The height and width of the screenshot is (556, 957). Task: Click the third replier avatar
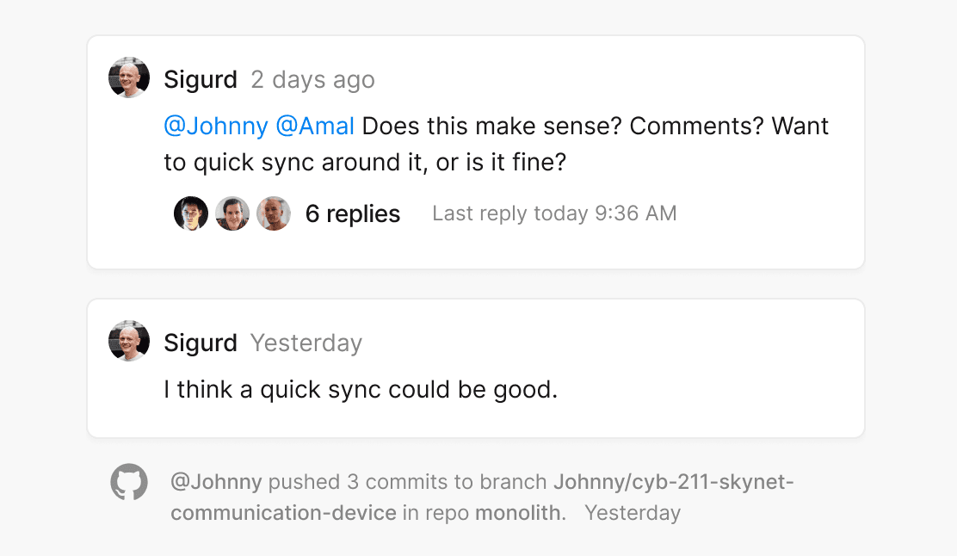point(274,213)
